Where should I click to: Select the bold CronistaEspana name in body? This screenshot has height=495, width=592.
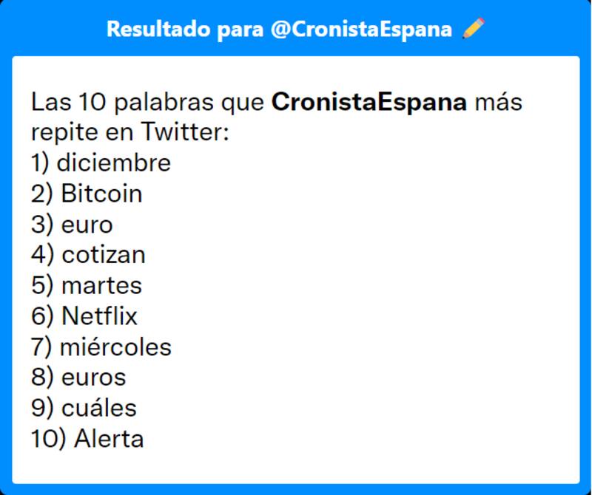click(x=369, y=102)
